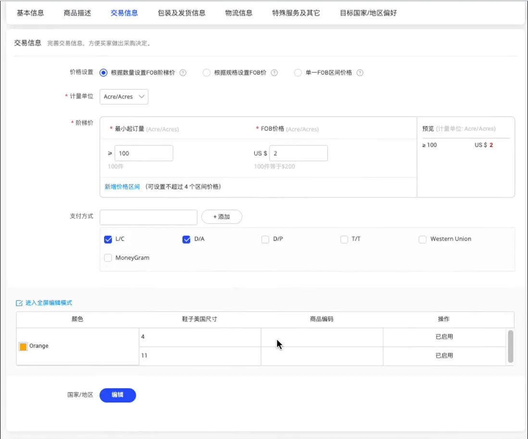Click the minimum order quantity input field
Screen dimensions: 528x439
pos(144,153)
